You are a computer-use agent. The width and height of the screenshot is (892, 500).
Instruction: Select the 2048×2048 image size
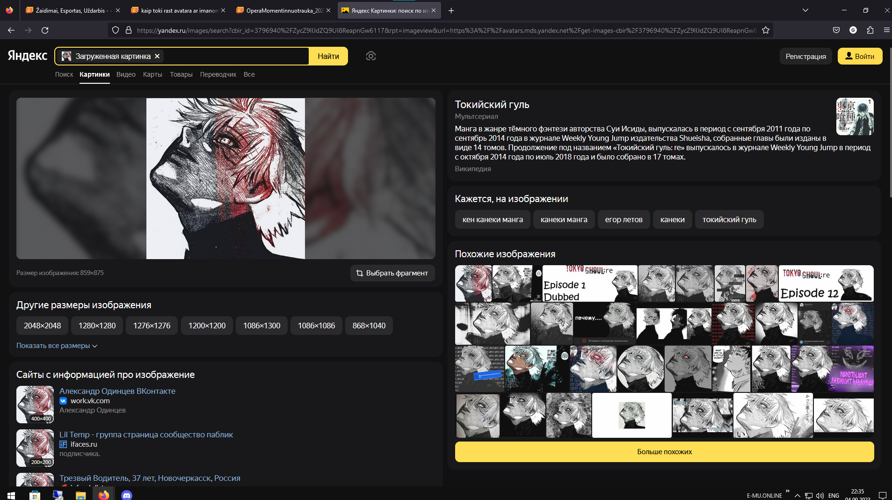42,326
